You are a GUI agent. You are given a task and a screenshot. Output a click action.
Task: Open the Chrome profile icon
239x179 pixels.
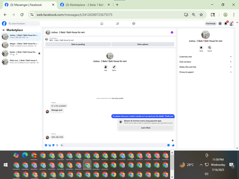(225, 15)
